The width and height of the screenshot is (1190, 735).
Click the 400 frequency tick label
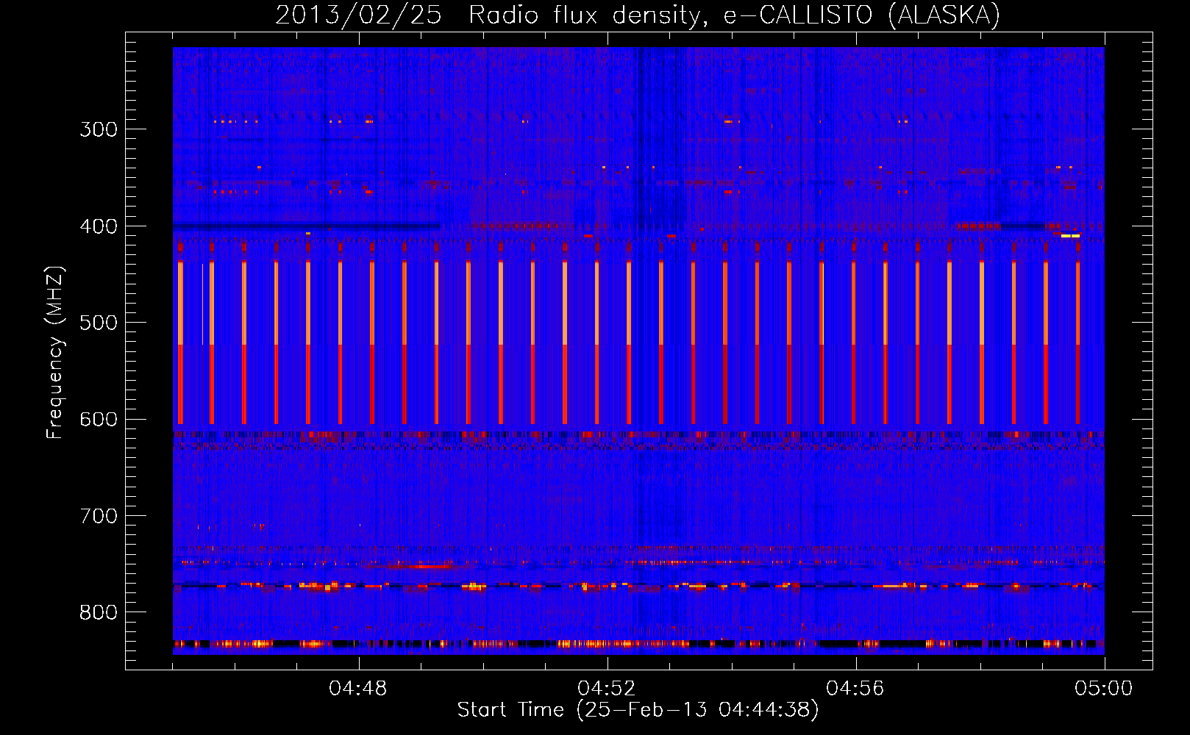click(x=99, y=226)
